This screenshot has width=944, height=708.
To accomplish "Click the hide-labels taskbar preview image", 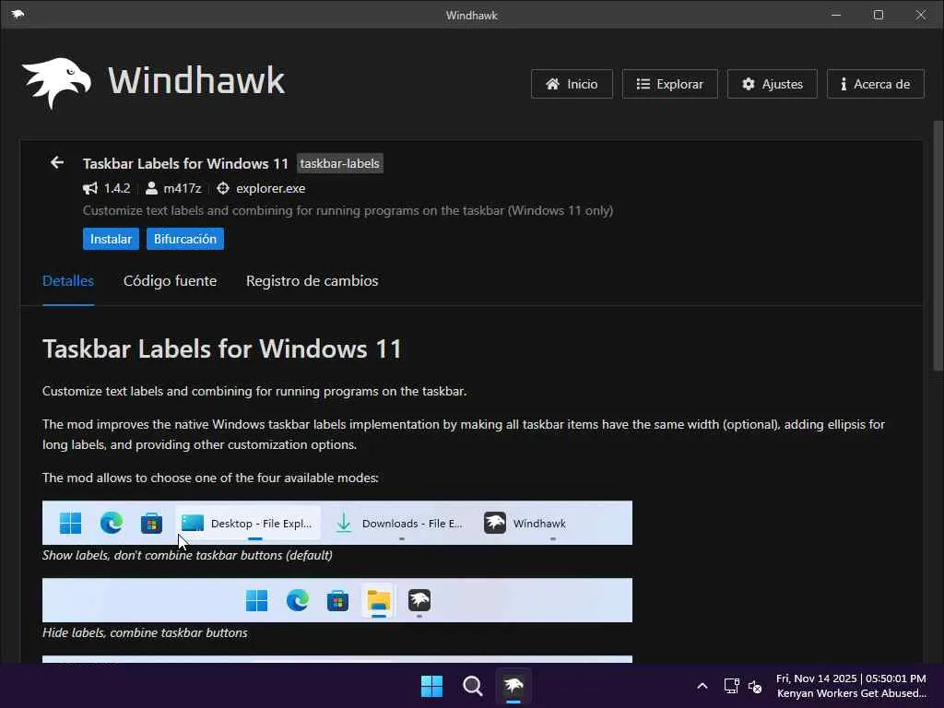I will (x=337, y=600).
